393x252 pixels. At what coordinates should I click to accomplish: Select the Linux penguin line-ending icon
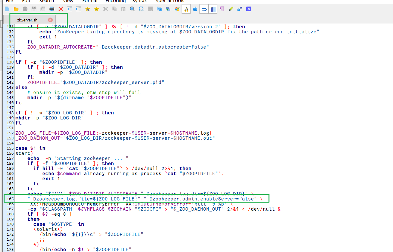[x=186, y=9]
